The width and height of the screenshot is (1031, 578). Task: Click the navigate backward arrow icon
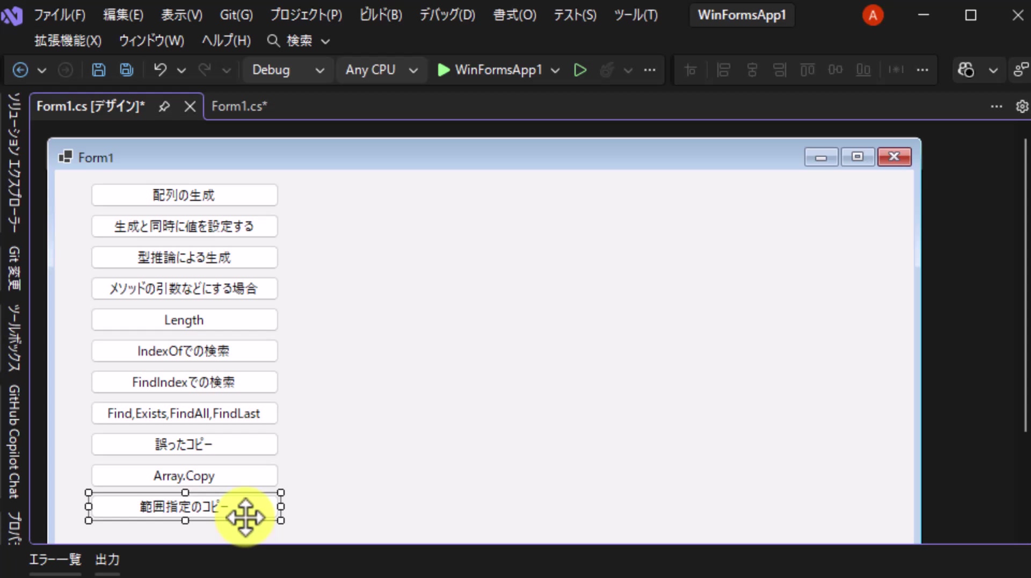coord(20,70)
